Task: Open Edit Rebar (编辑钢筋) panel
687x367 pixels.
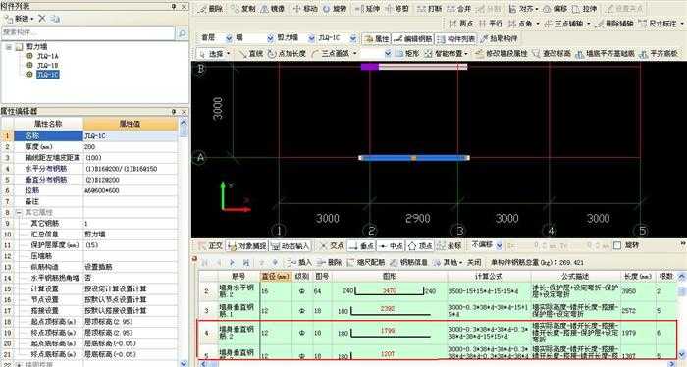Action: 413,38
